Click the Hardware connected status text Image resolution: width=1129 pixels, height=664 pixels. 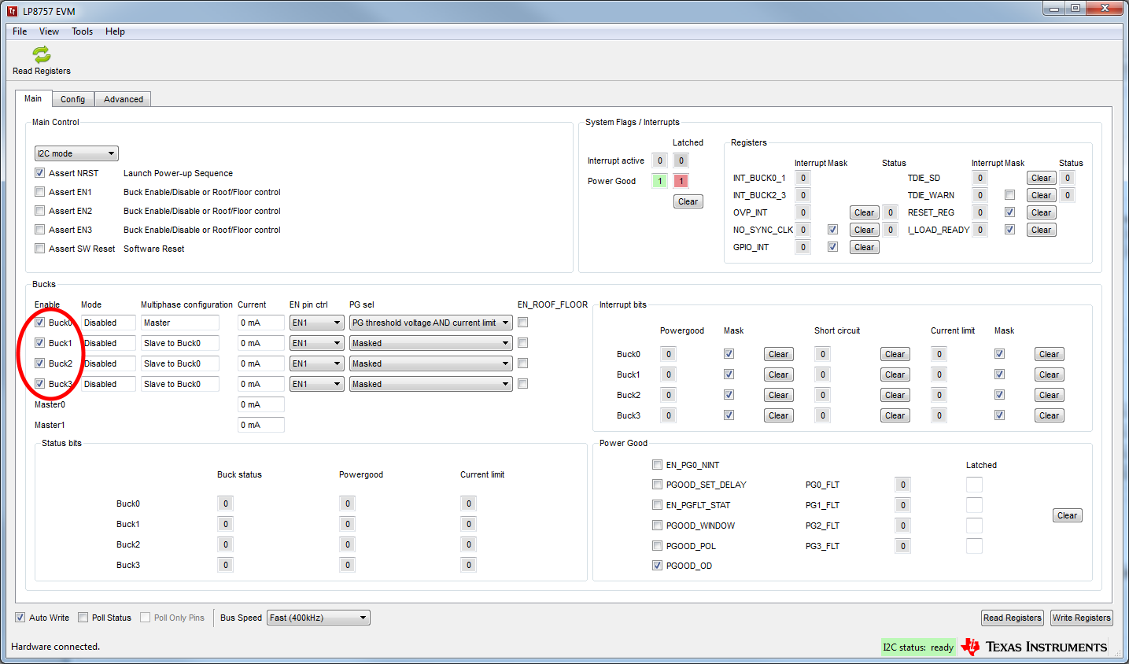point(55,647)
